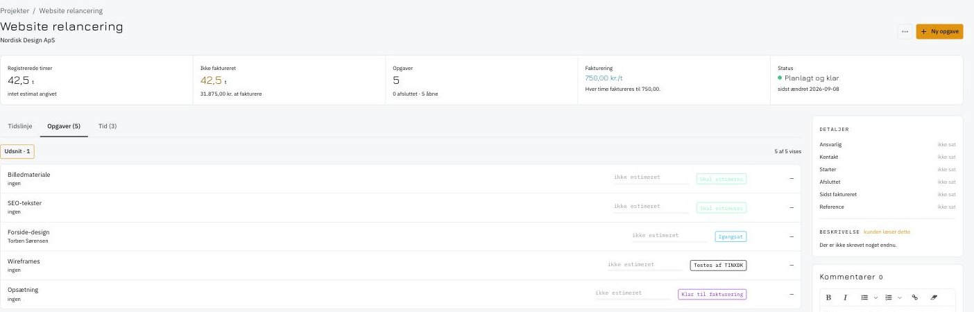
Task: Open the Wireframes task
Action: click(400, 266)
